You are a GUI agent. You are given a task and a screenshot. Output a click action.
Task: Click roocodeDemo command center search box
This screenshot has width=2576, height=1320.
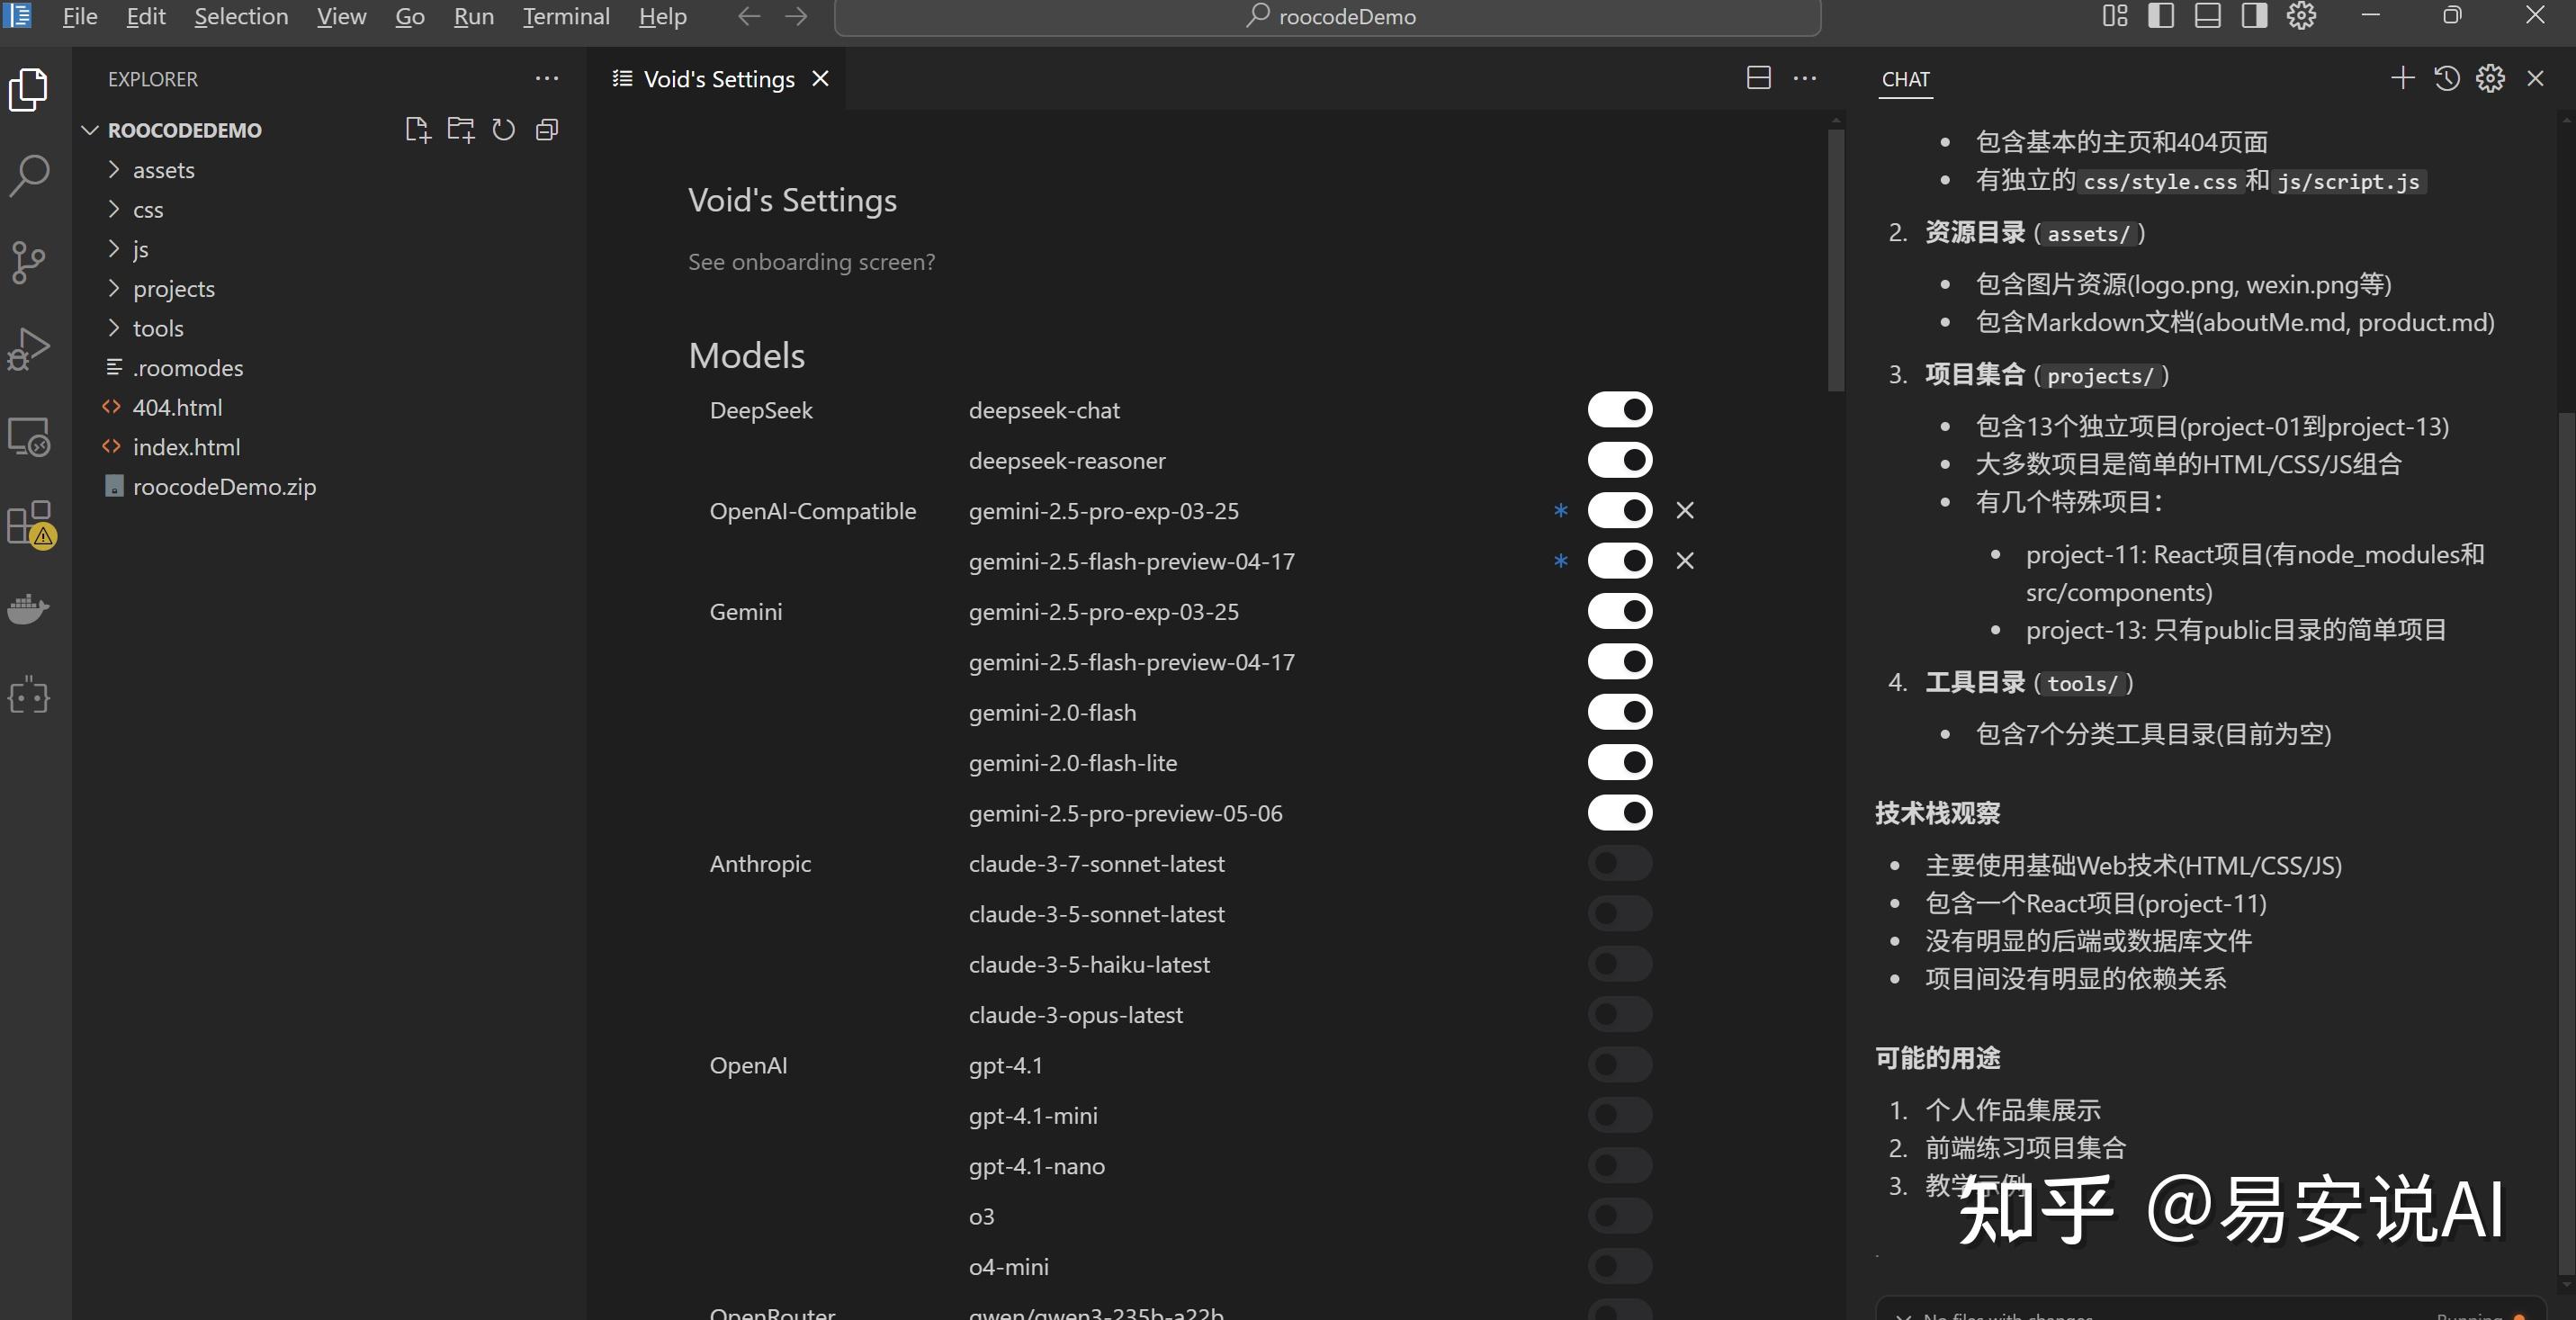click(x=1327, y=17)
